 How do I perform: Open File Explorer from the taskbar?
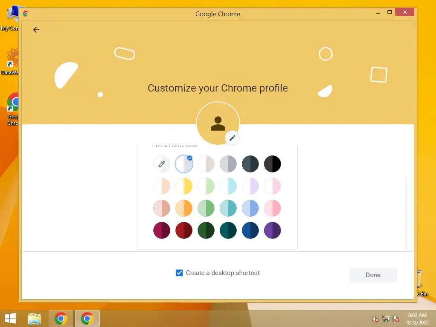pos(34,318)
